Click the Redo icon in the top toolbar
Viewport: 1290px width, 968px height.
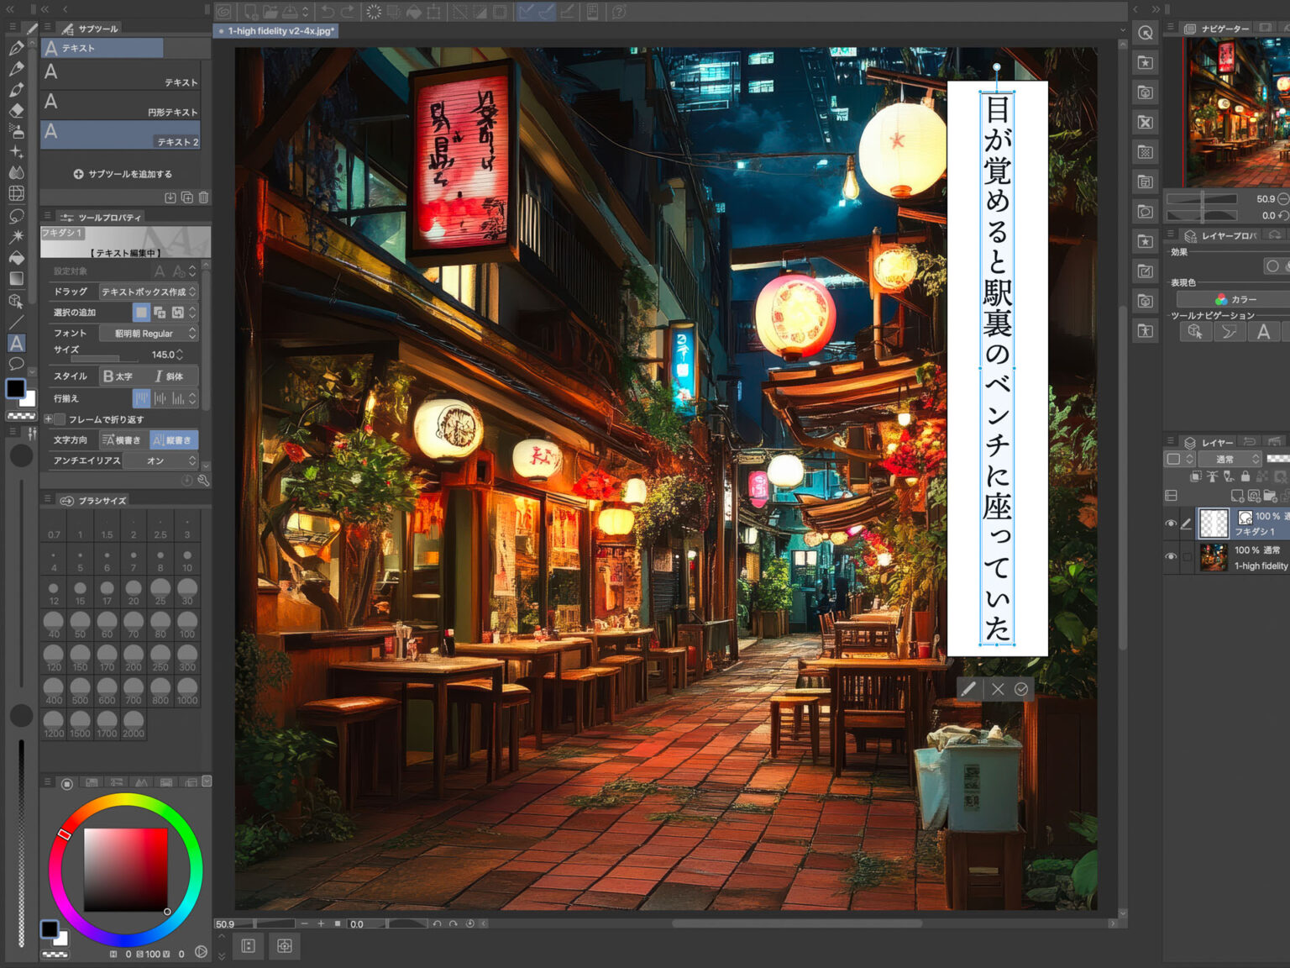pos(348,11)
